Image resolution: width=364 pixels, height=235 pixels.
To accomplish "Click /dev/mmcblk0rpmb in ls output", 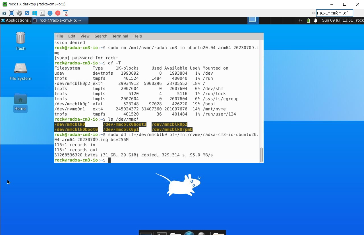I will point(172,129).
